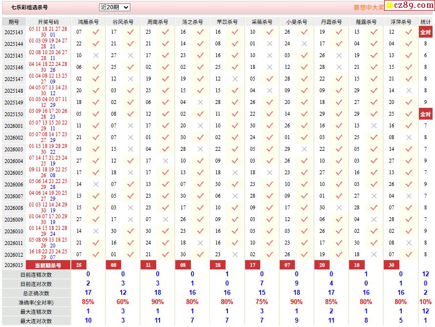Click 鸿雁杀号 checkmark in row 2025143
The height and width of the screenshot is (327, 435).
point(96,32)
